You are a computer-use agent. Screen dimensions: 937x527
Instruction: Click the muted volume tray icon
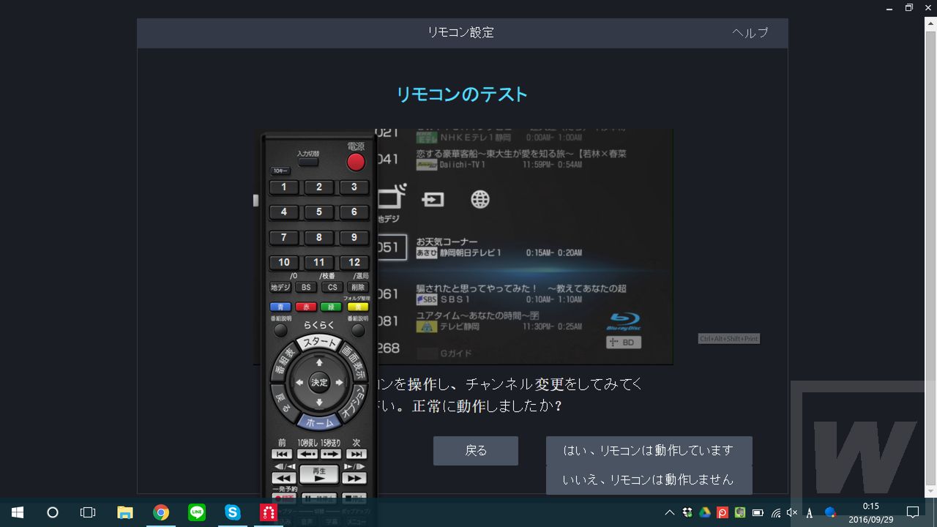[x=792, y=513]
